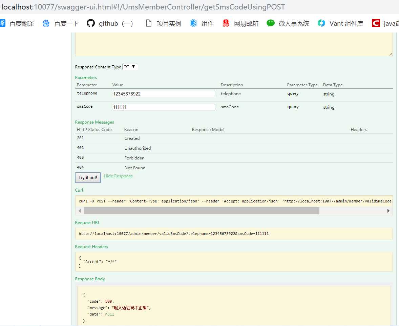The height and width of the screenshot is (326, 399).
Task: Click the Curl box right scroll arrow
Action: 388,211
